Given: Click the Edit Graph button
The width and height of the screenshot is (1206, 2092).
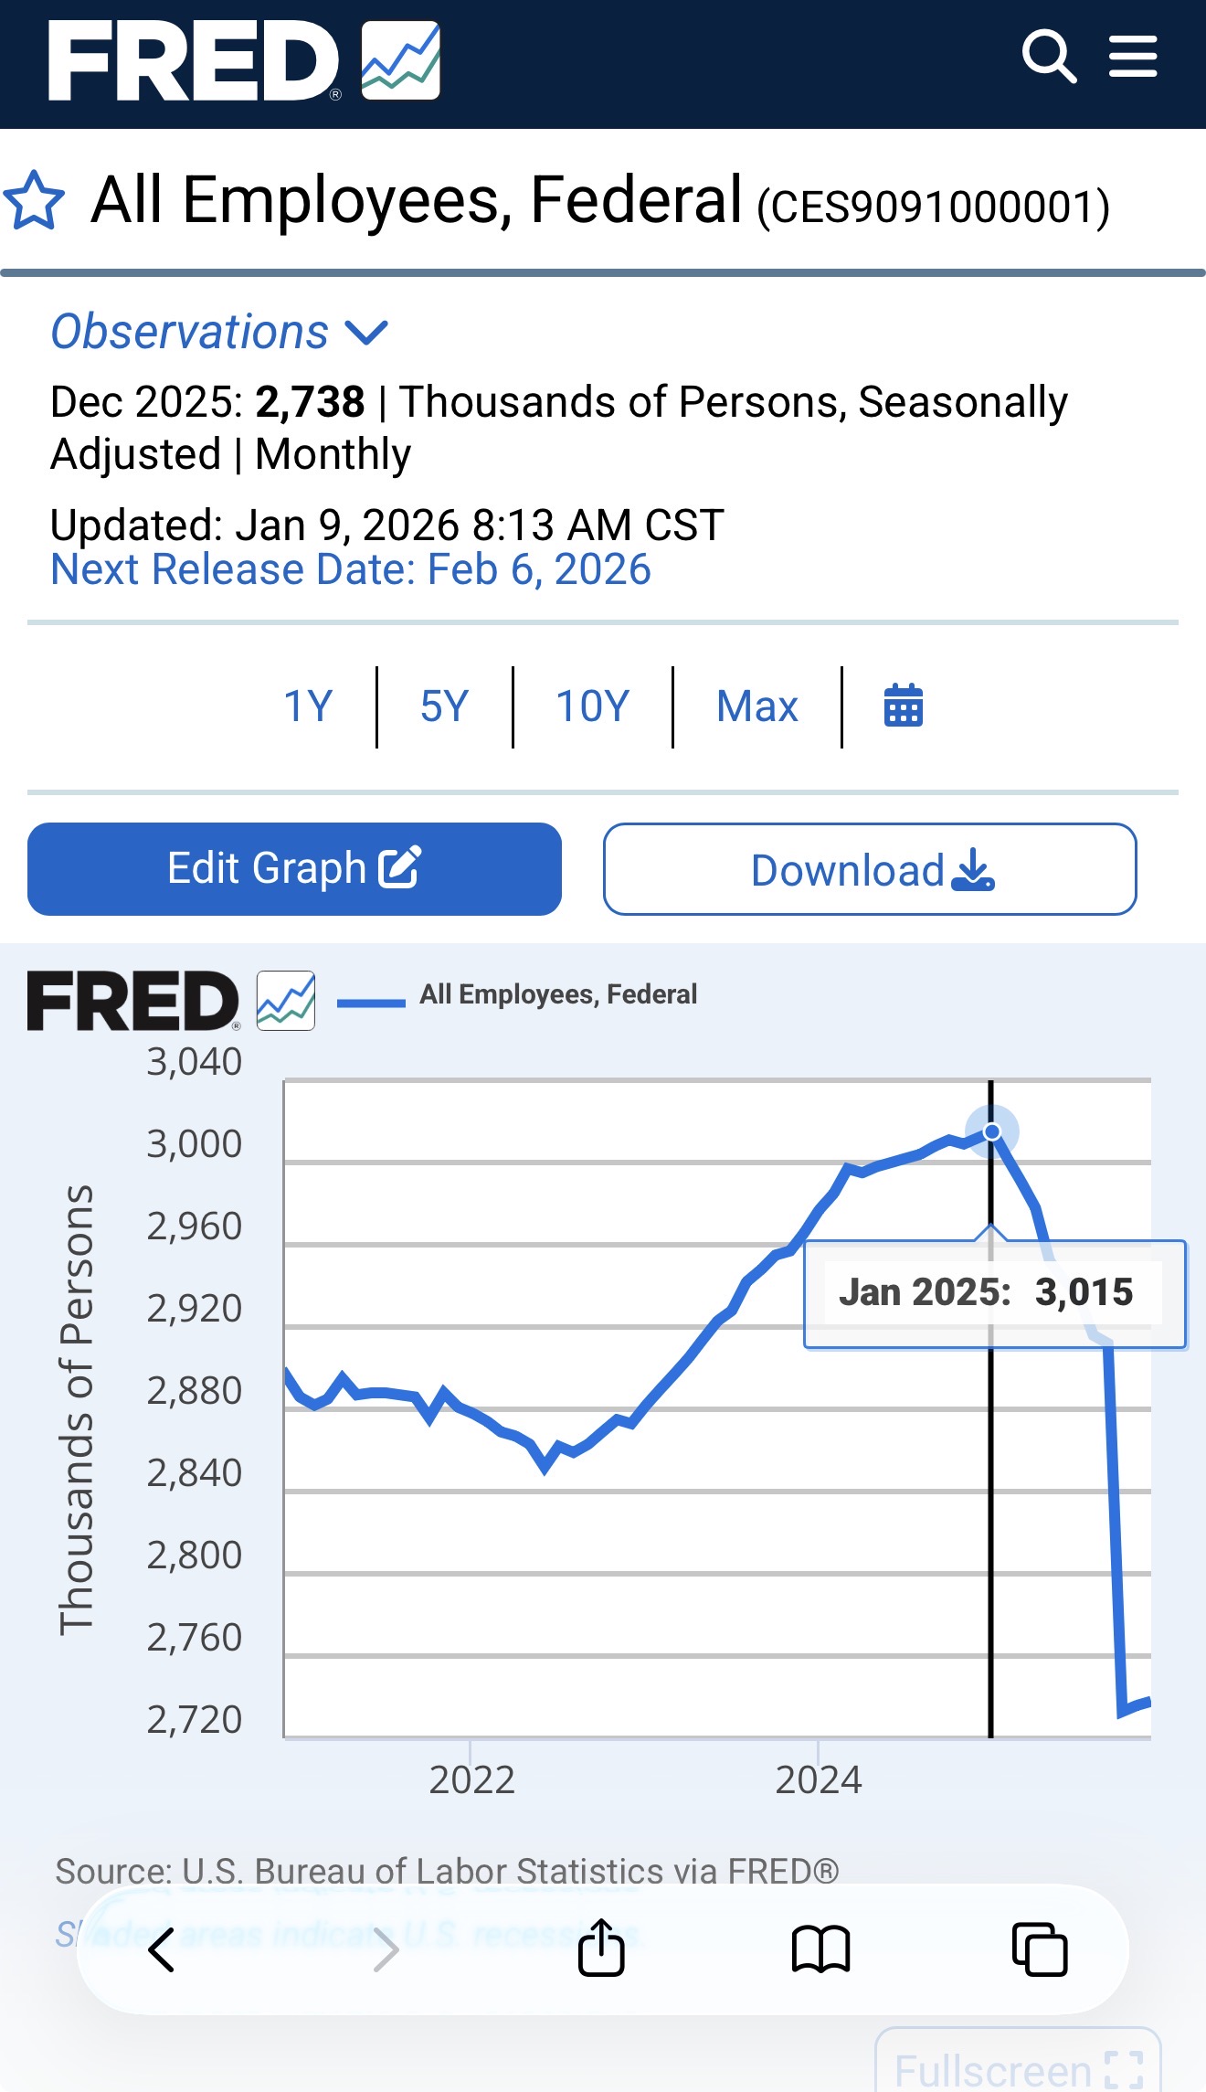Looking at the screenshot, I should (x=294, y=869).
